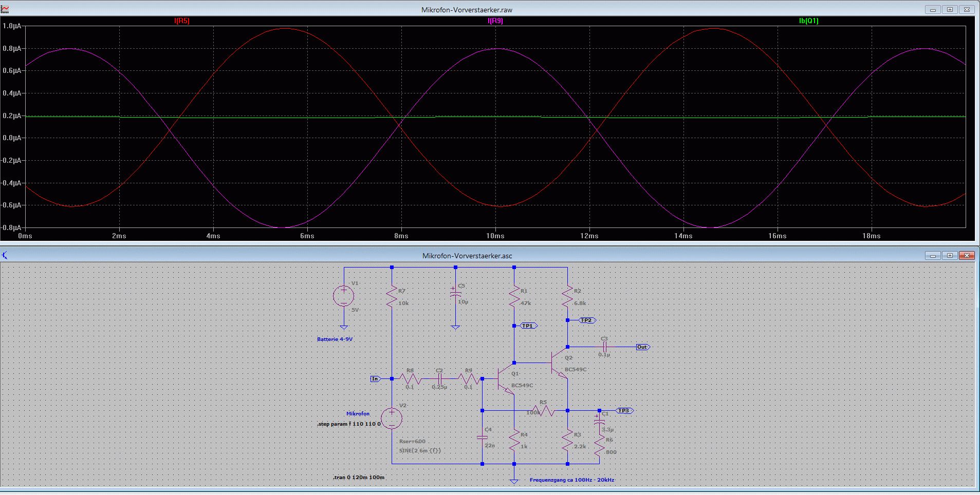Restore the Mikrofon-Vorverstaerker.raw waveform window
The height and width of the screenshot is (495, 980).
pyautogui.click(x=950, y=9)
